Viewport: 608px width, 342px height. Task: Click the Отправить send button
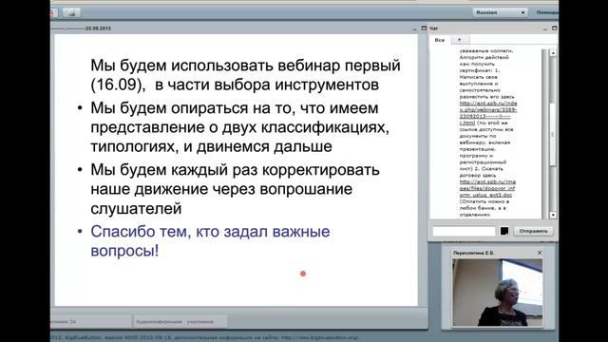pos(534,231)
